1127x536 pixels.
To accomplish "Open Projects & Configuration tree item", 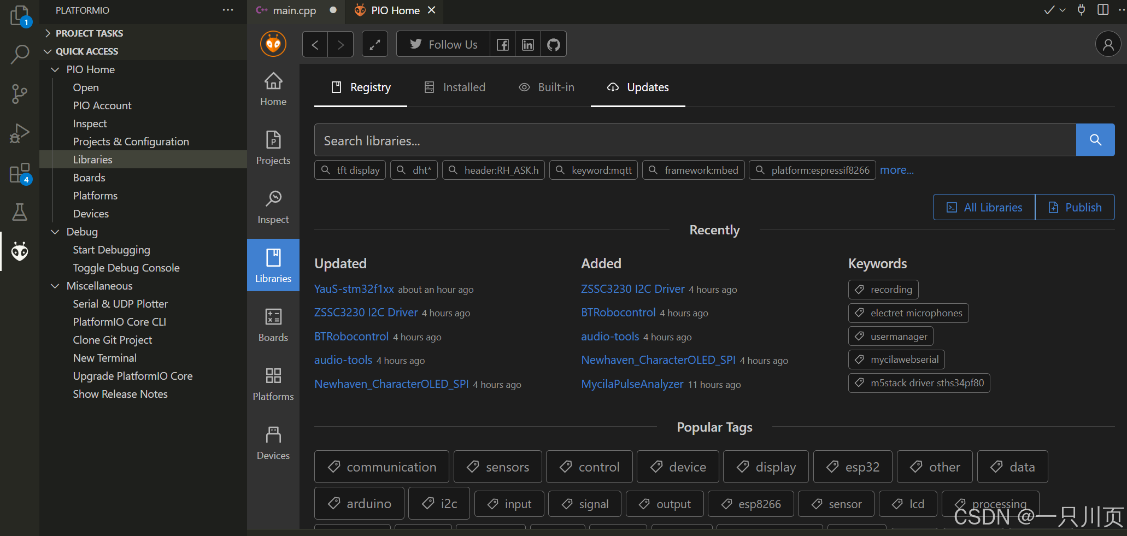I will tap(131, 142).
